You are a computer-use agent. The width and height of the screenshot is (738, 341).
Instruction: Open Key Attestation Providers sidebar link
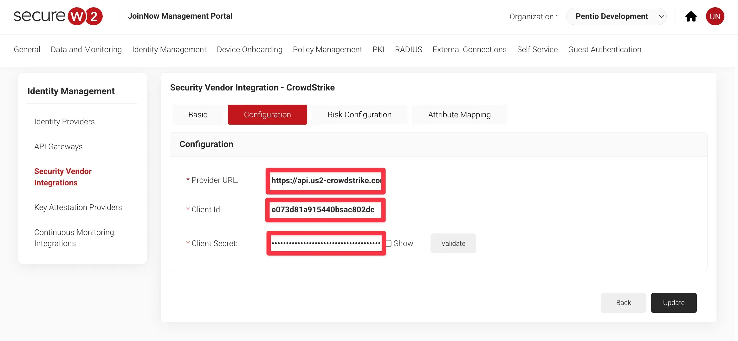coord(78,208)
